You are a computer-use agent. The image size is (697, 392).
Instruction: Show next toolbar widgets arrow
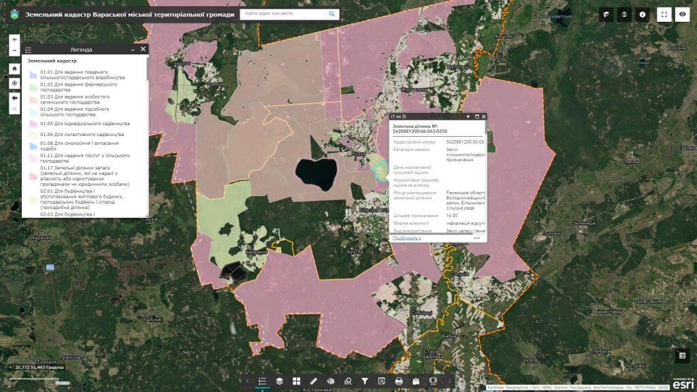pos(449,381)
